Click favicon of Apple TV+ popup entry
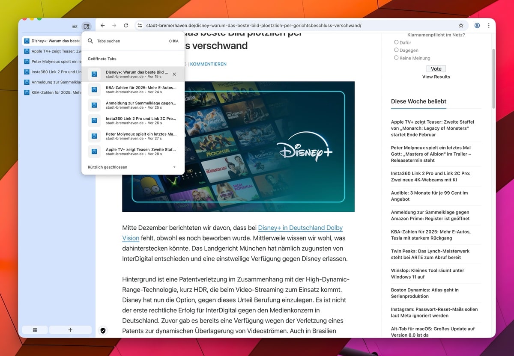This screenshot has width=514, height=356. click(x=94, y=151)
